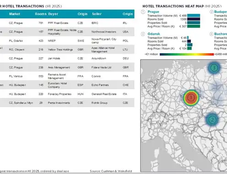The height and width of the screenshot is (174, 227).
Task: Select heat map marker 3 on the map
Action: pyautogui.click(x=214, y=68)
